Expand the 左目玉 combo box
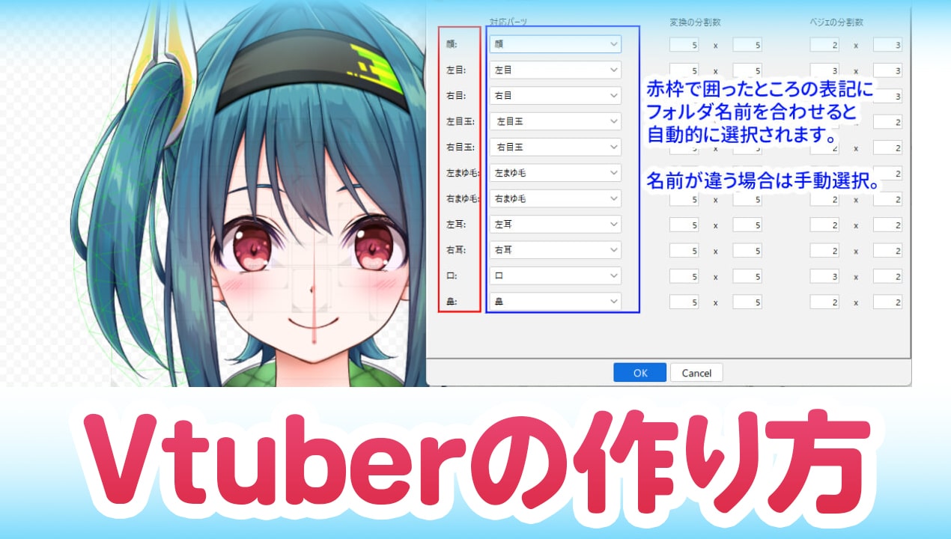Viewport: 951px width, 539px height. [555, 121]
